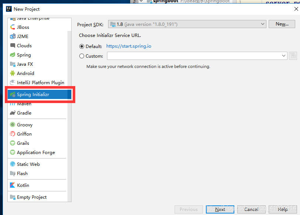Click the Next button
This screenshot has width=300, height=215.
220,209
